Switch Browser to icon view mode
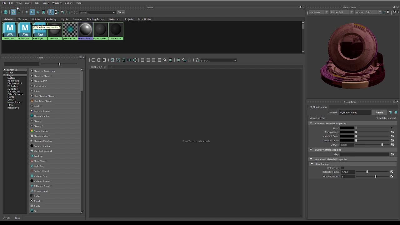 pyautogui.click(x=13, y=12)
